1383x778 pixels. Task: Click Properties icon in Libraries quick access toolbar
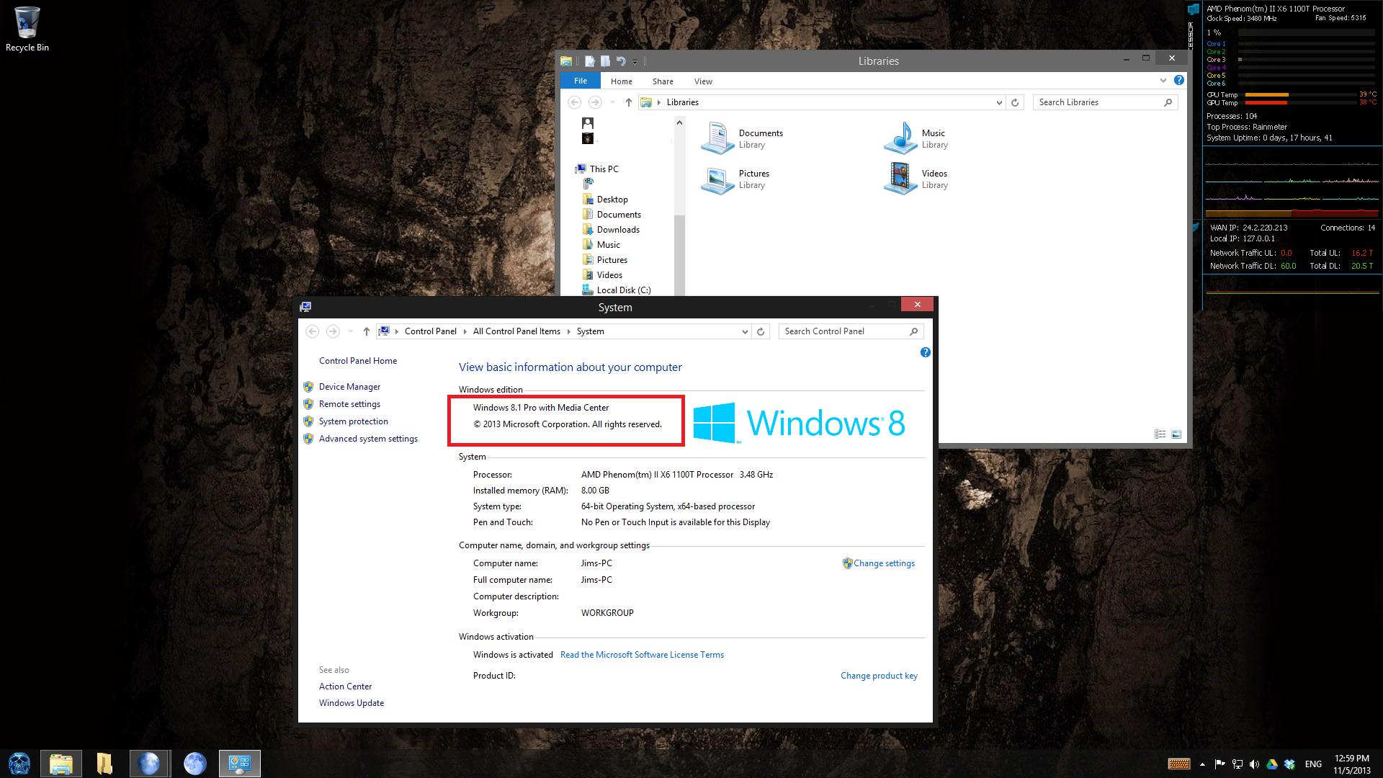[x=590, y=61]
